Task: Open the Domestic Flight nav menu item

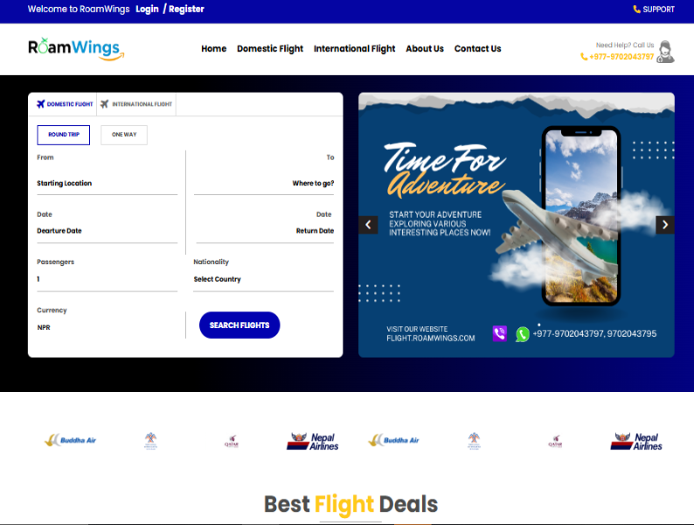Action: pyautogui.click(x=270, y=49)
